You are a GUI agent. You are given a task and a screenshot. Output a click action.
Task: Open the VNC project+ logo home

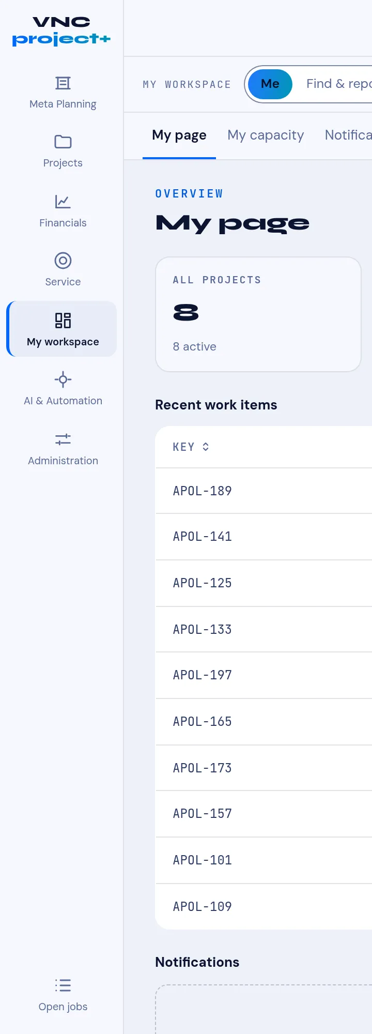click(x=61, y=32)
